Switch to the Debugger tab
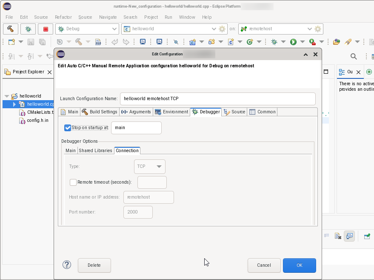 208,112
